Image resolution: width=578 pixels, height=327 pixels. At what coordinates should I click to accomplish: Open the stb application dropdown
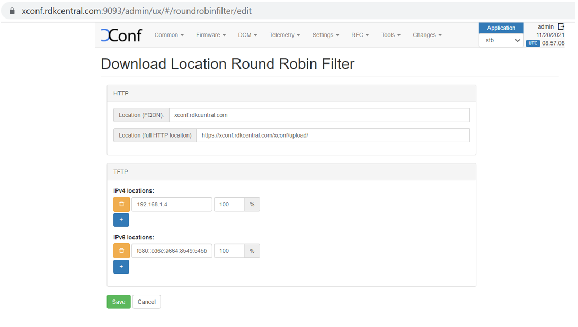click(501, 40)
